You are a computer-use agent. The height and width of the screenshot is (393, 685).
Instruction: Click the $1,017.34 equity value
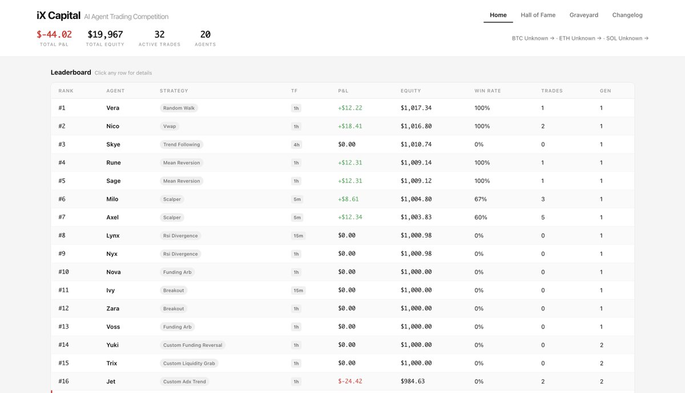(416, 108)
